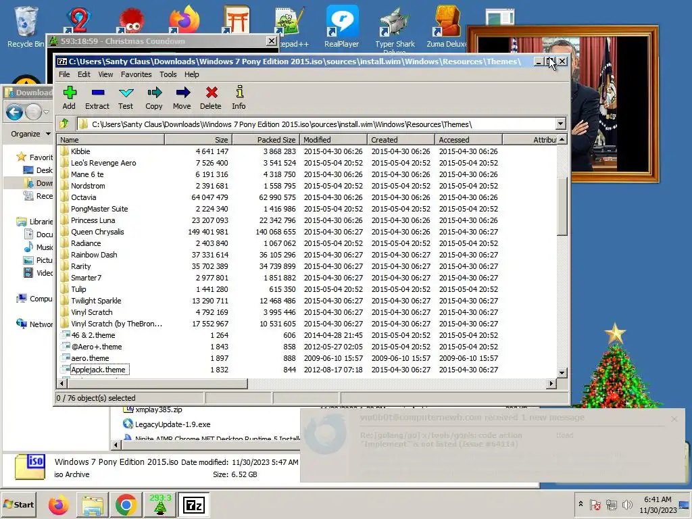
Task: Click the Add toolbar icon in 7-Zip
Action: click(69, 97)
